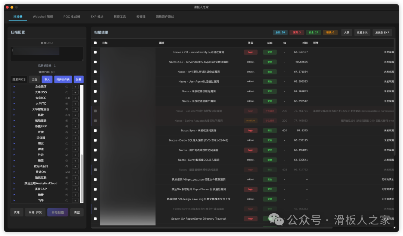The image size is (403, 236).
Task: Switch to the 云管理 tab
Action: [141, 17]
